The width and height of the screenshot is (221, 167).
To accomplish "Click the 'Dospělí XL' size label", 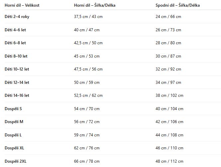I will 15,148.
